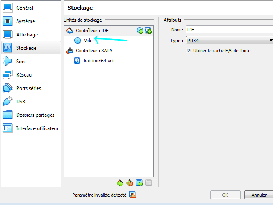Select the kali linux64.vdi disk

(99, 61)
